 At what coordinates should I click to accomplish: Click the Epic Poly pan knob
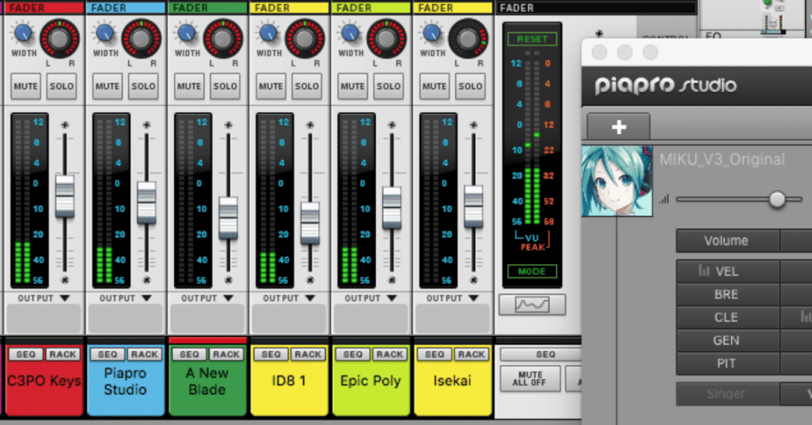[x=387, y=38]
